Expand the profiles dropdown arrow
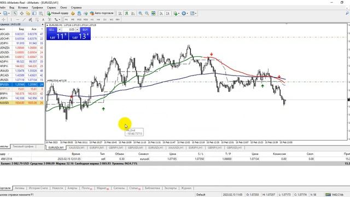This screenshot has height=197, width=350. (x=9, y=13)
